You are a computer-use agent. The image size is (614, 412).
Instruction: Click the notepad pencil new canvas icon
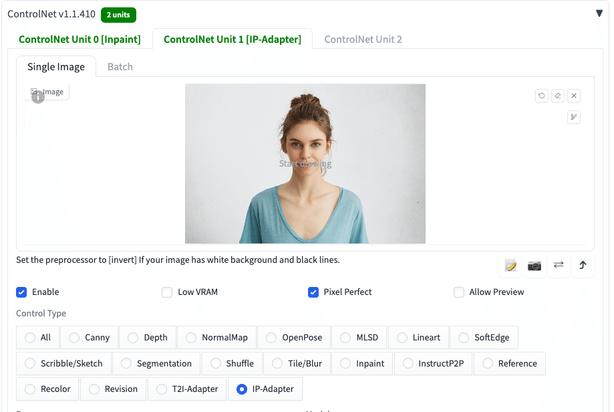click(510, 266)
